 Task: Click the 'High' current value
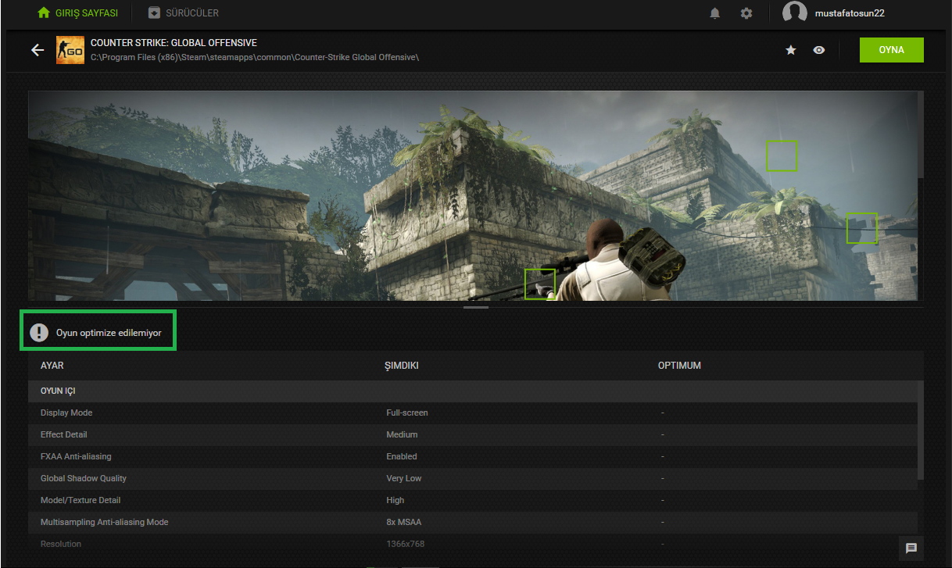click(395, 500)
